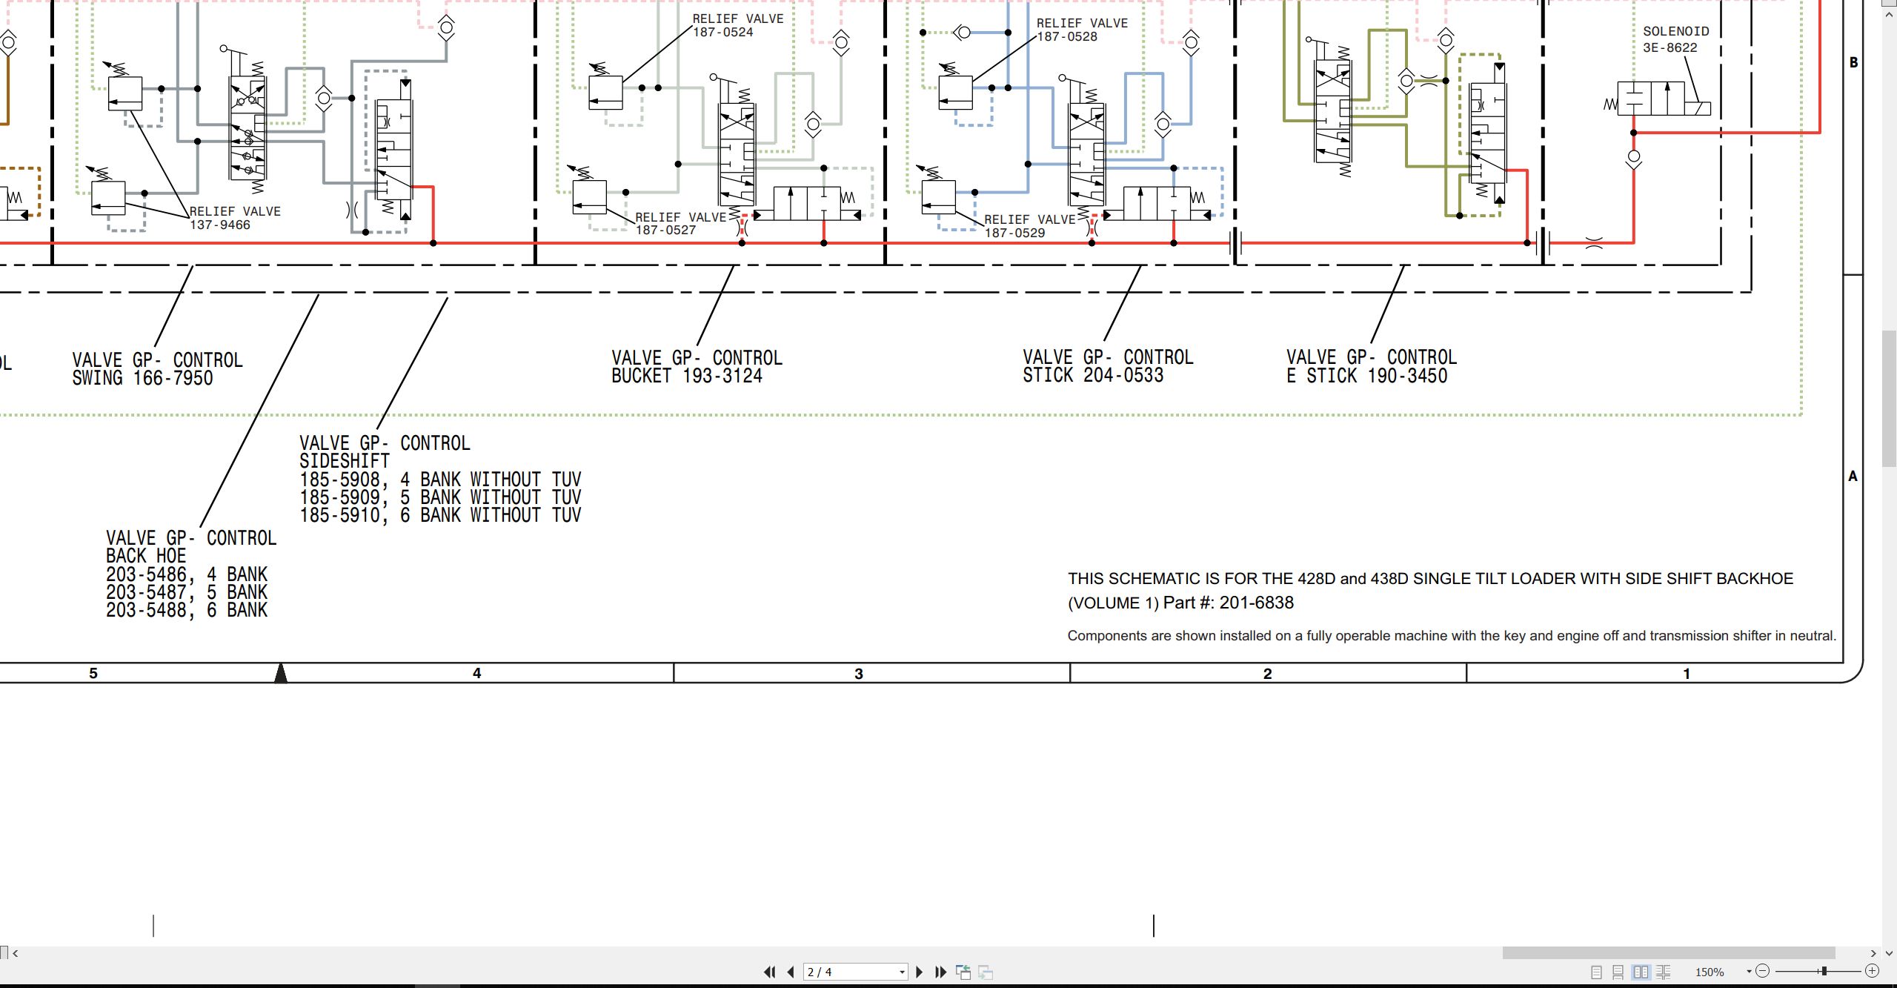Click '185-5910, 6 BANK WITHOUT TUV' line
This screenshot has height=988, width=1897.
tap(440, 514)
